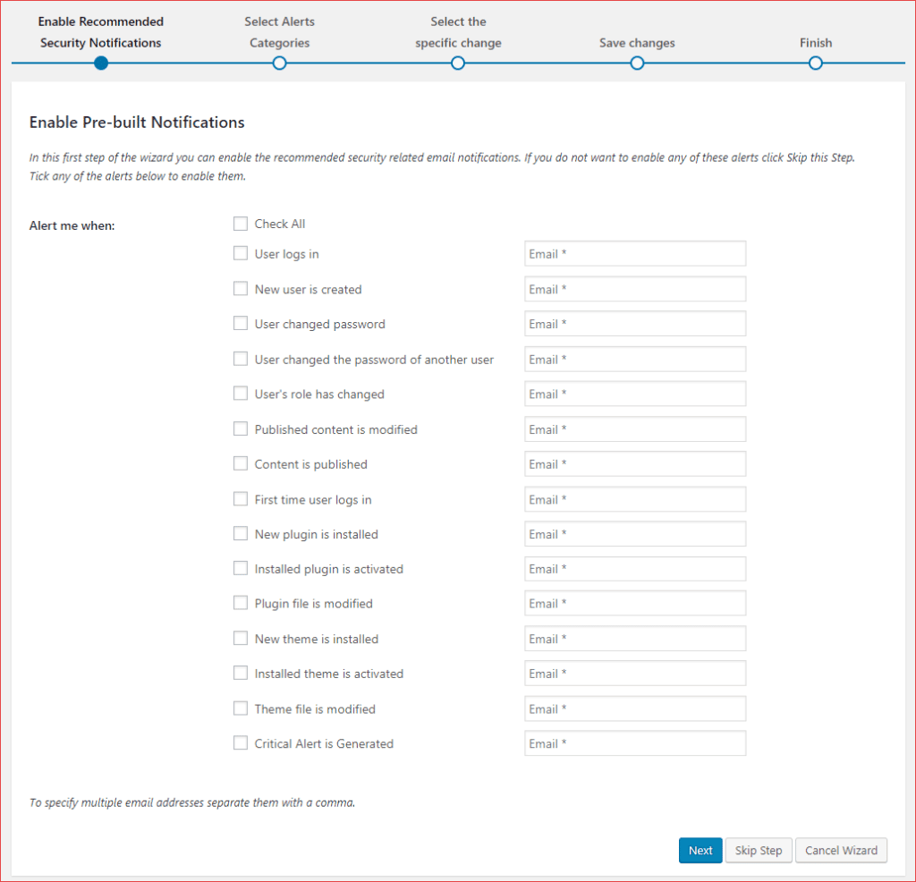Image resolution: width=916 pixels, height=882 pixels.
Task: Enable the User's role has changed alert
Action: (x=240, y=394)
